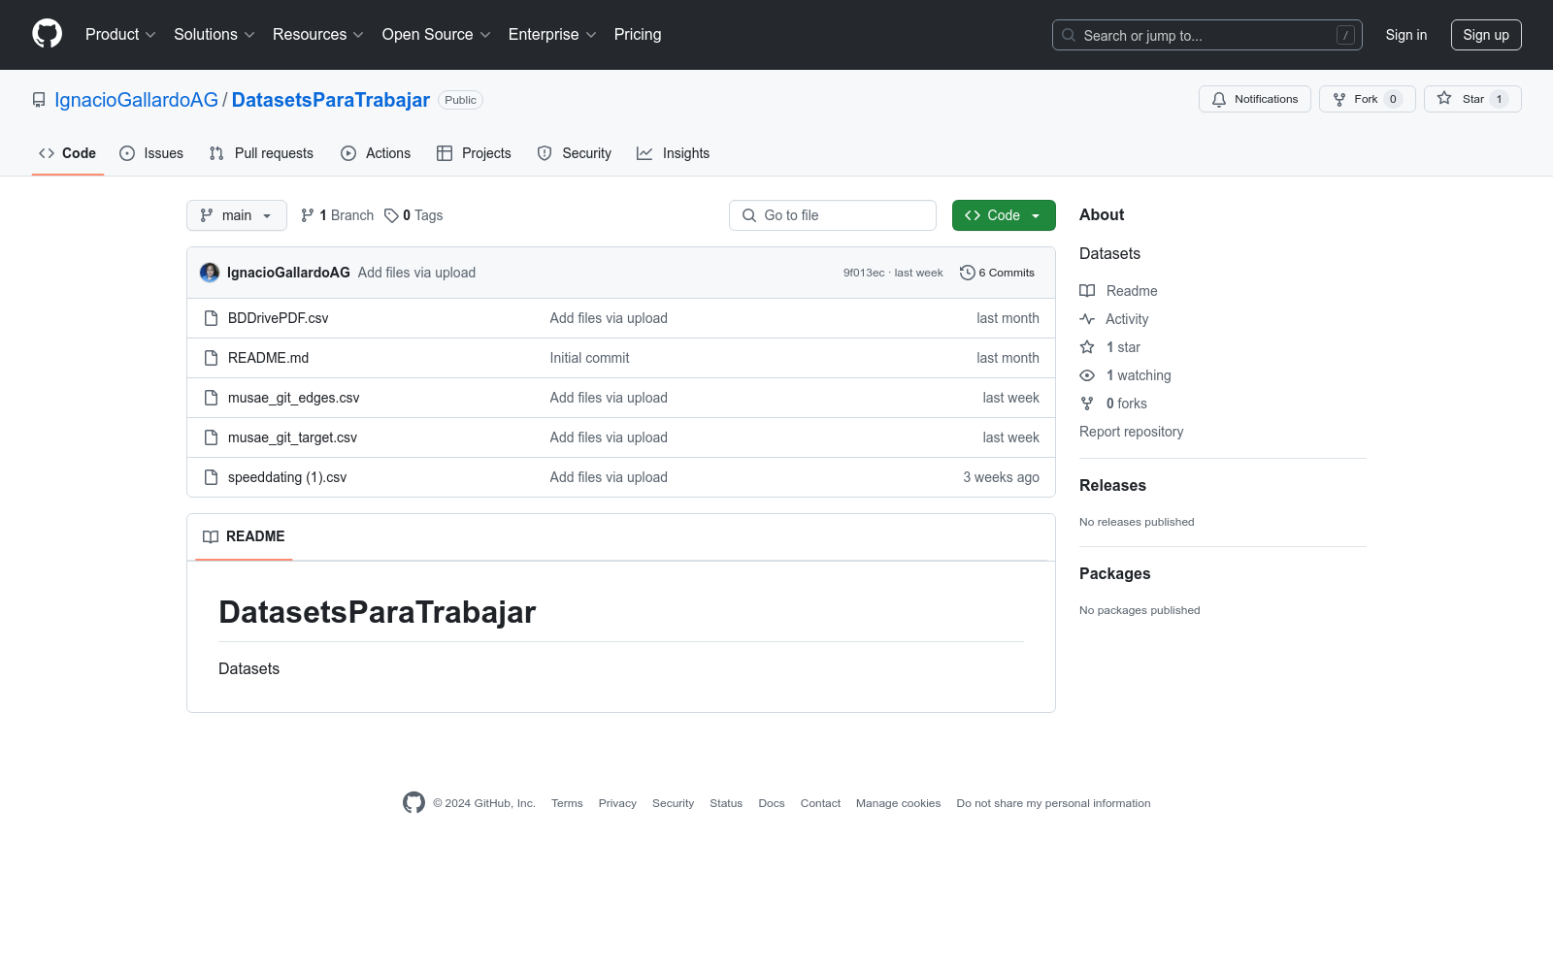This screenshot has width=1553, height=970.
Task: Click the fork icon beside 0 forks
Action: click(1087, 404)
